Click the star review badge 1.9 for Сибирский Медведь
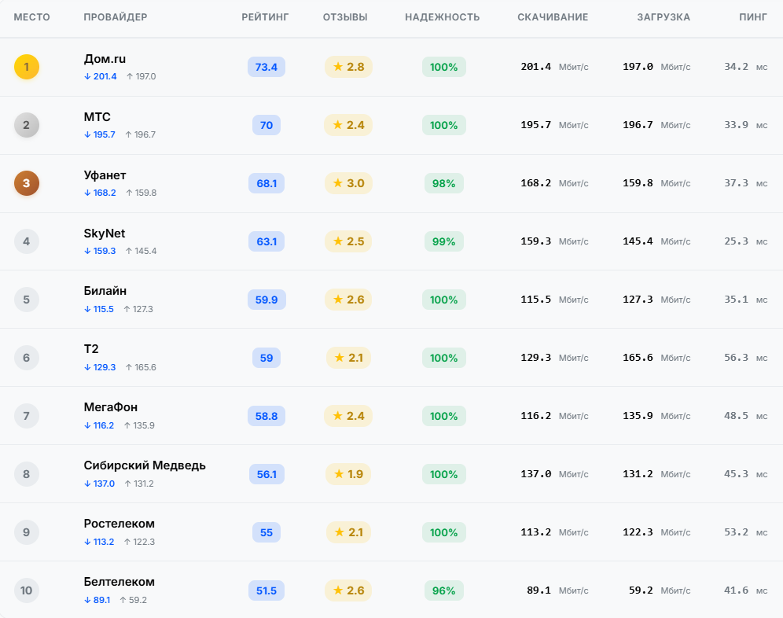The width and height of the screenshot is (783, 618). point(348,474)
